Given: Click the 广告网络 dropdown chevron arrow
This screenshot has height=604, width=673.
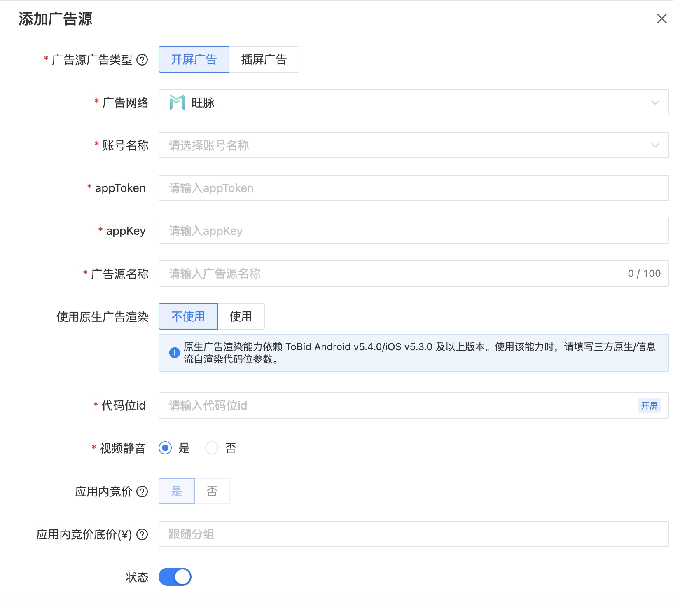Looking at the screenshot, I should pos(655,103).
